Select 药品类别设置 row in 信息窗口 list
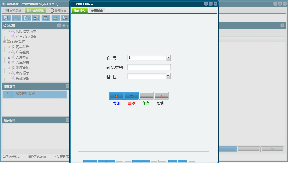 (35, 94)
